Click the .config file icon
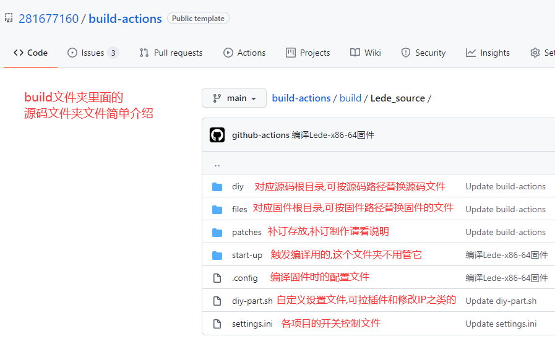 pos(217,278)
